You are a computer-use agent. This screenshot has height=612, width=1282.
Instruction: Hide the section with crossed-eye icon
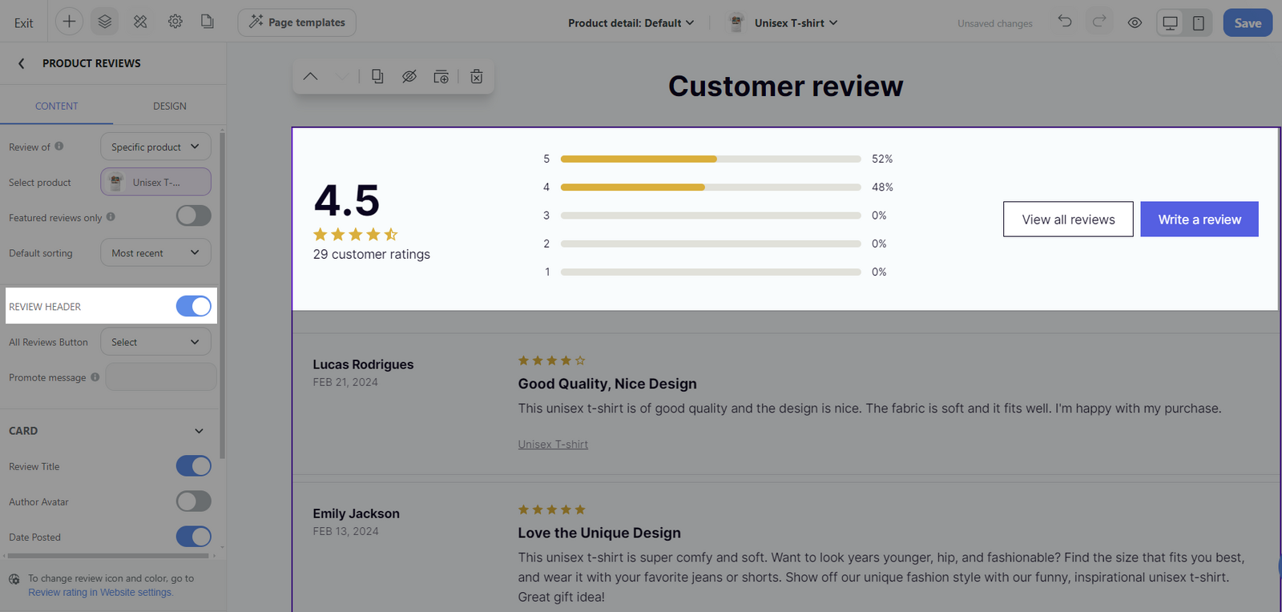tap(409, 76)
